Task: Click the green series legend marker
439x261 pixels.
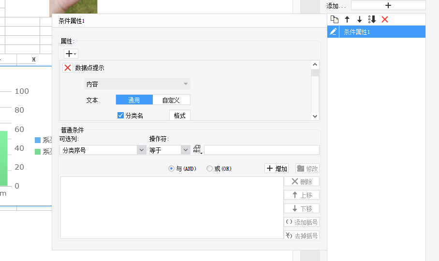Action: click(38, 152)
